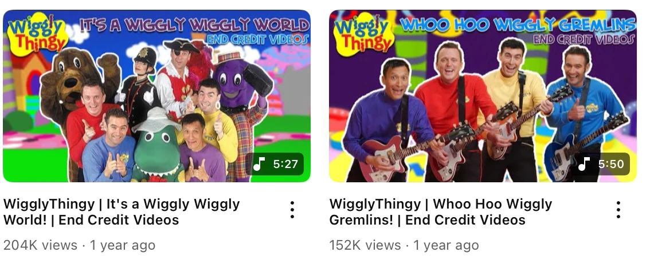646x276 pixels.
Task: Click "204K views · 1 year ago" text
Action: tap(80, 245)
